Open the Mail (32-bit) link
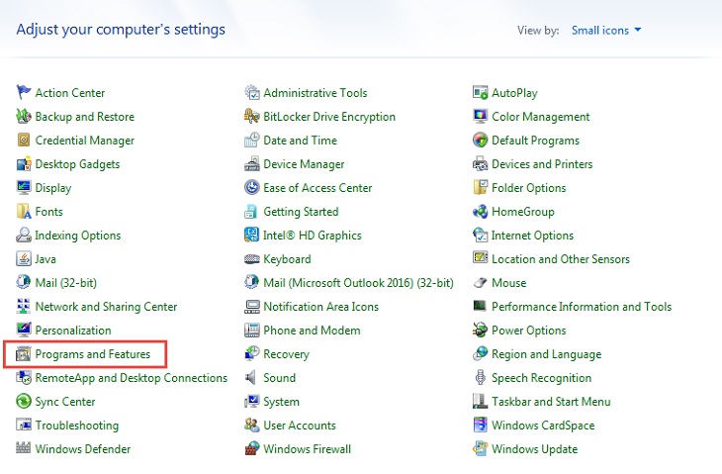The image size is (722, 474). click(66, 283)
